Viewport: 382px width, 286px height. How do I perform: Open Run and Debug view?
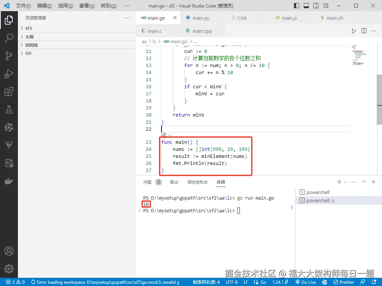coord(9,74)
